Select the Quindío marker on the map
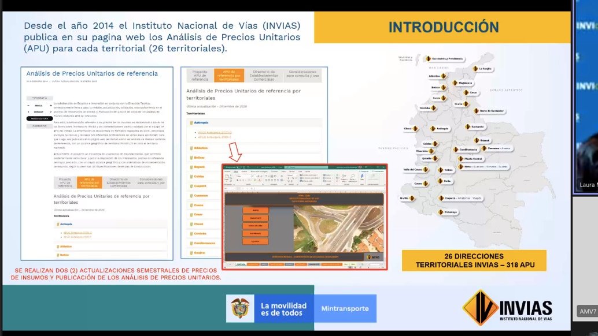598x336 pixels. (x=435, y=158)
